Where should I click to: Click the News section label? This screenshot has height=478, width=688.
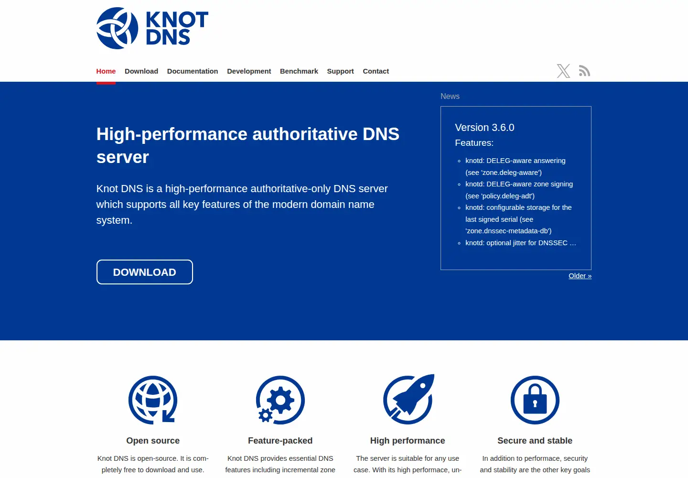pos(450,96)
